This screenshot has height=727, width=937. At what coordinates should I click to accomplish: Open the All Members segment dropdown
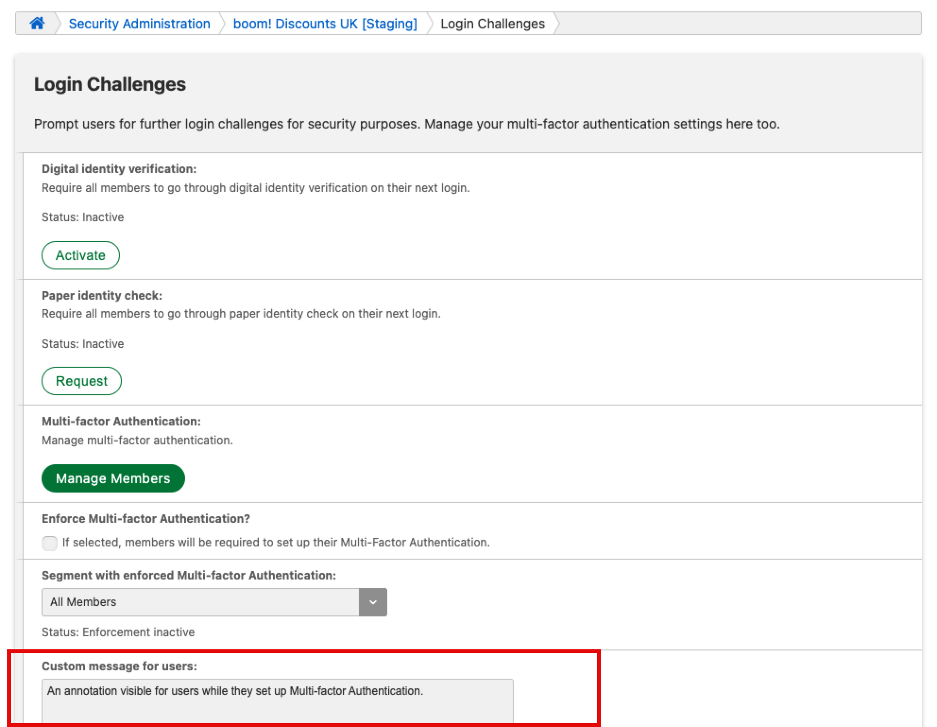click(x=200, y=602)
